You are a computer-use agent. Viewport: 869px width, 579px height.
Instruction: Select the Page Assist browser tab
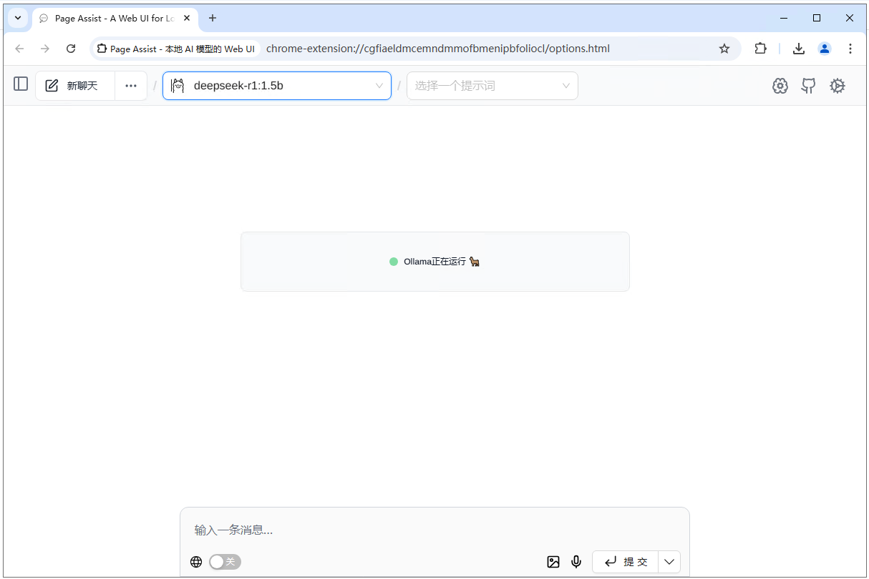click(115, 19)
